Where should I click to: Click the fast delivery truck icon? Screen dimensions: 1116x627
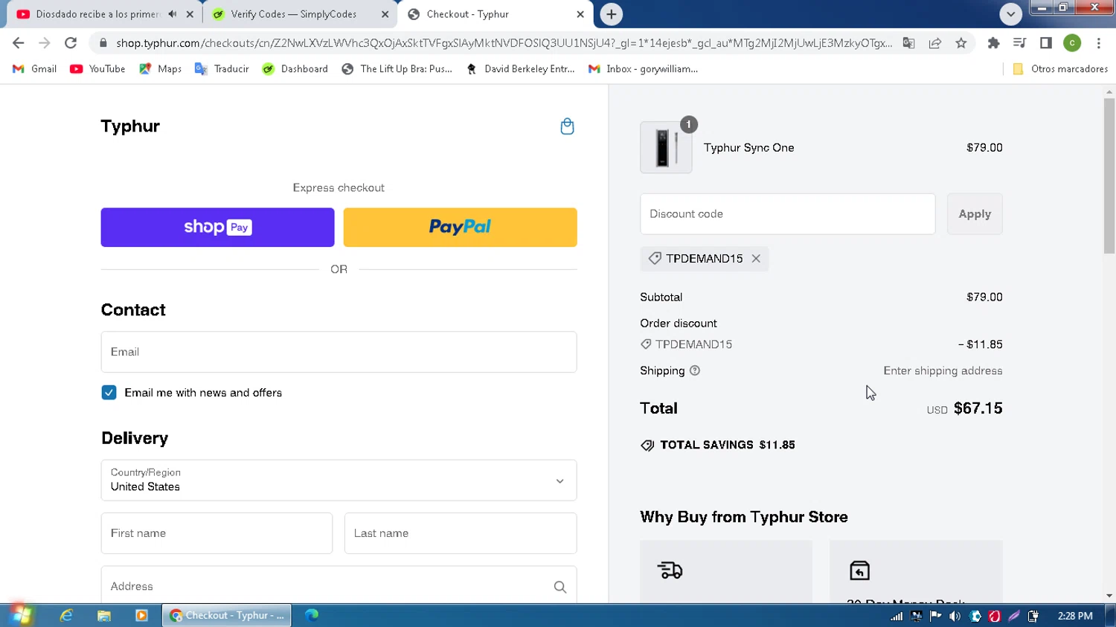(x=670, y=570)
